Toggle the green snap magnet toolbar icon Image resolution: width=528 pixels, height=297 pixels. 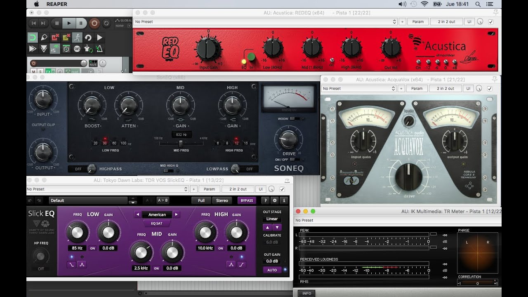(x=33, y=38)
